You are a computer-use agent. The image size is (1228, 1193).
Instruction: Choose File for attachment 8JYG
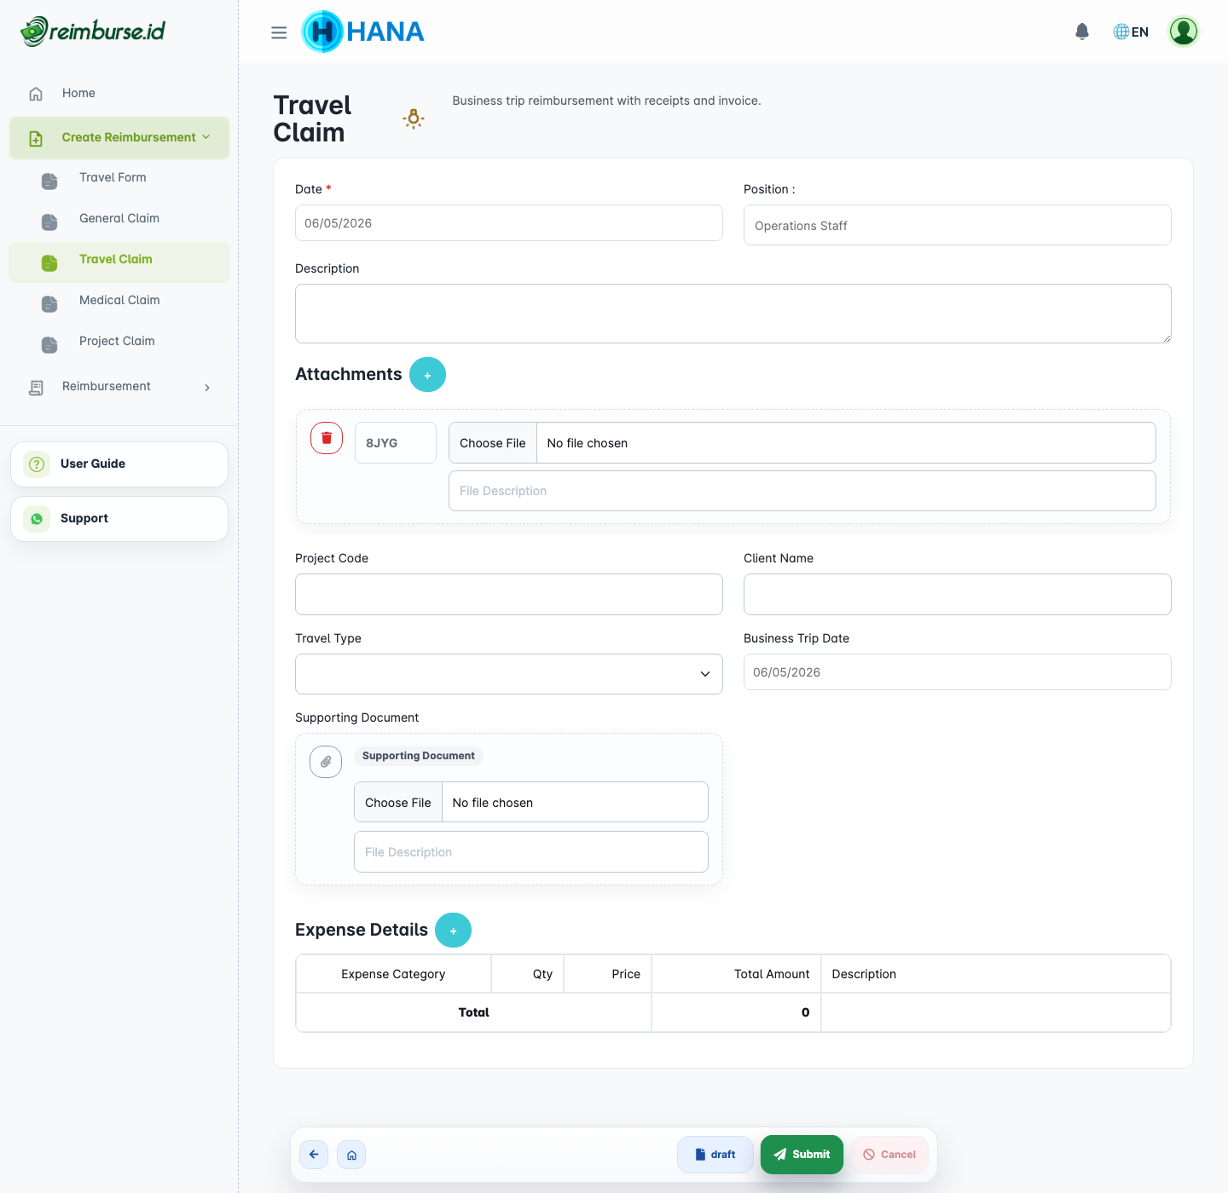tap(493, 443)
